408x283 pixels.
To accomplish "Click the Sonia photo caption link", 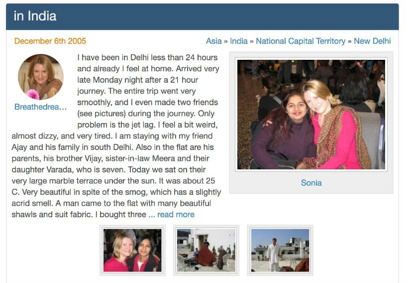I will (x=311, y=183).
